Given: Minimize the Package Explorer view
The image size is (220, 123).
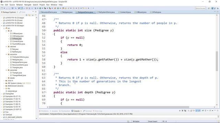Looking at the screenshot, I should click(33, 12).
